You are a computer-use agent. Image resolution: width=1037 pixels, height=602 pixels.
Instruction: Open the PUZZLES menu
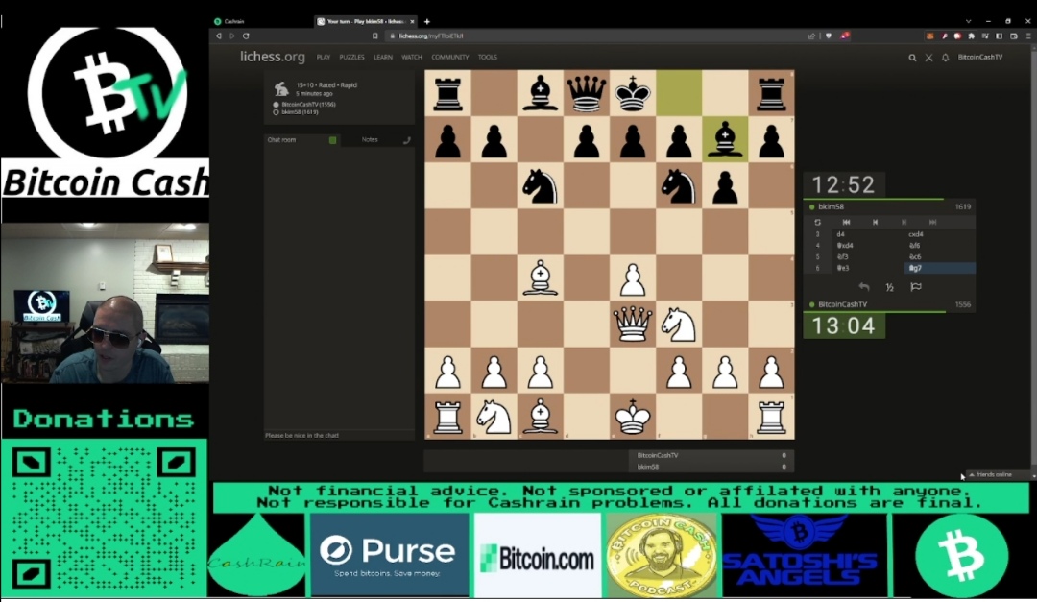pos(351,58)
